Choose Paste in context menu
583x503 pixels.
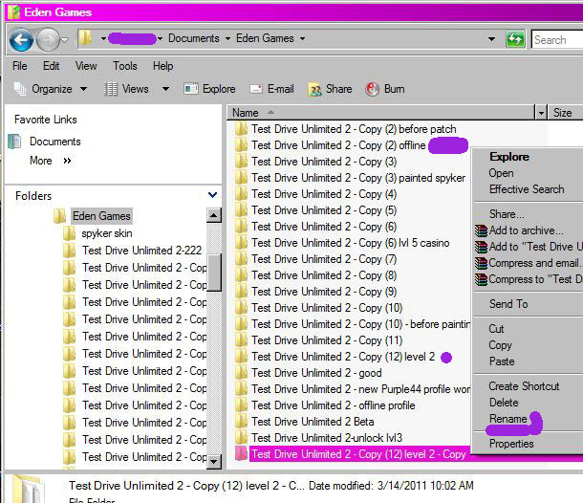click(x=502, y=361)
